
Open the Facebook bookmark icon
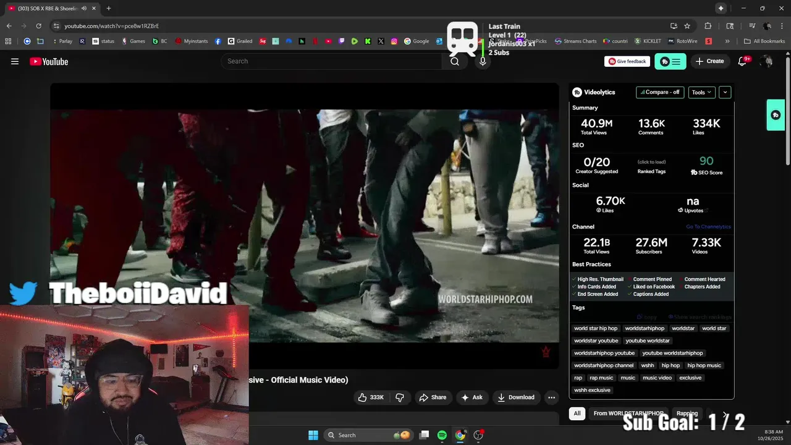pyautogui.click(x=218, y=41)
